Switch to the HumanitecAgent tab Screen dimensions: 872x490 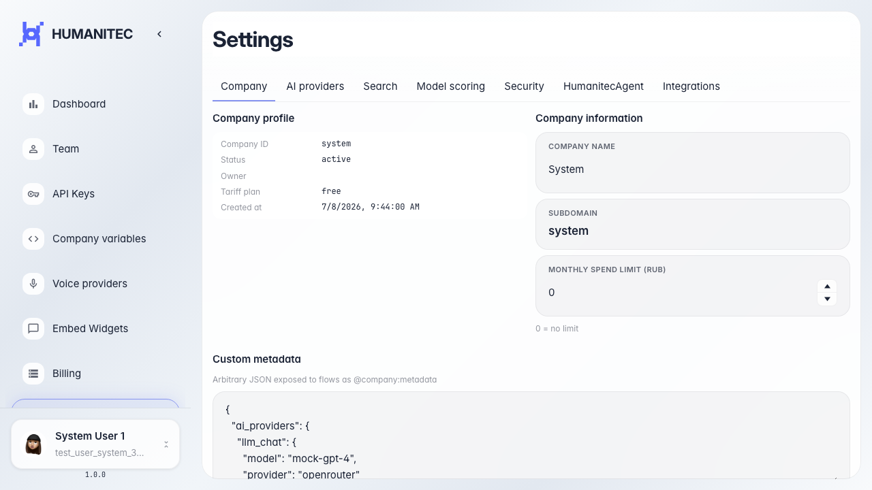[604, 86]
